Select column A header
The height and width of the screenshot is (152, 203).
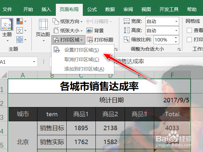23,75
